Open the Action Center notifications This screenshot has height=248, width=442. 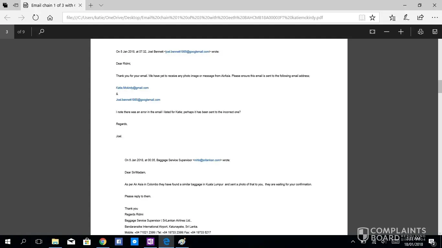[x=432, y=242]
